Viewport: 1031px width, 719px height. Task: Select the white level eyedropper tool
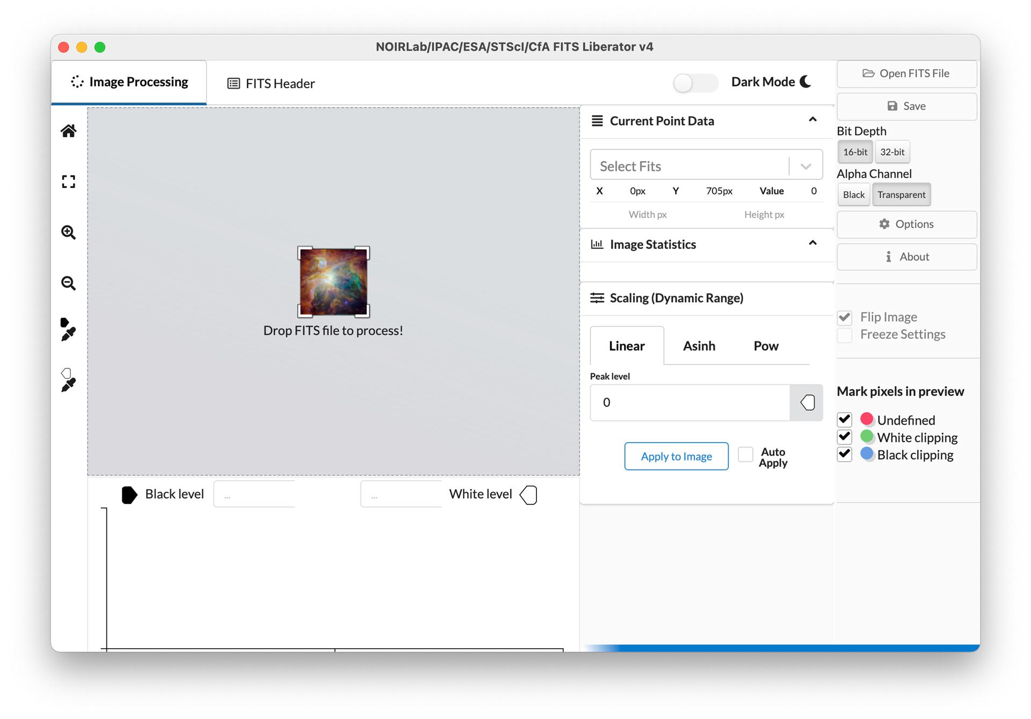tap(68, 380)
